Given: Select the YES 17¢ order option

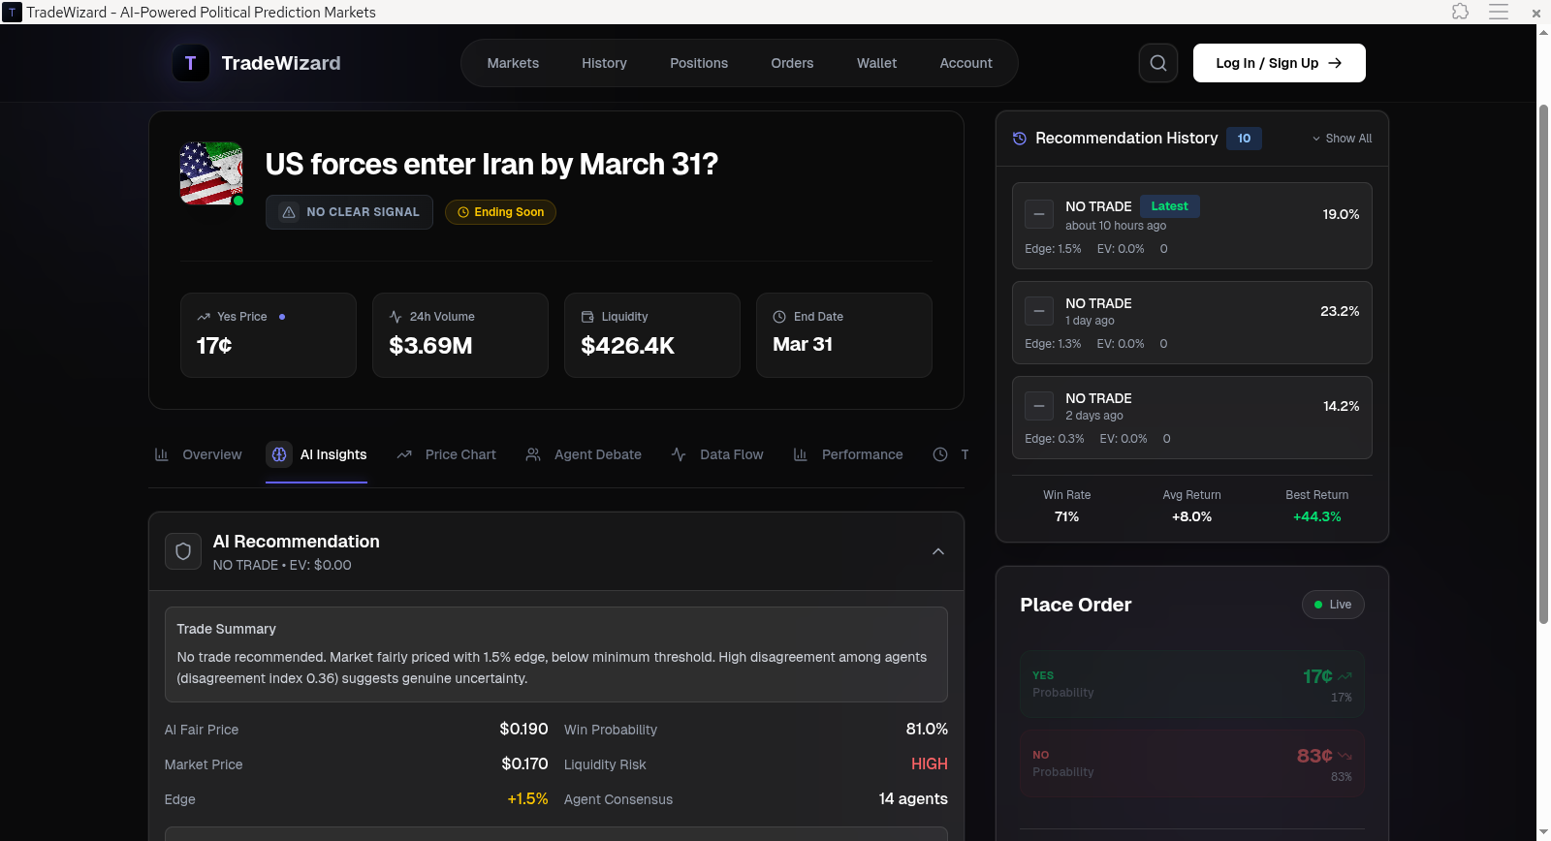Looking at the screenshot, I should click(x=1192, y=684).
